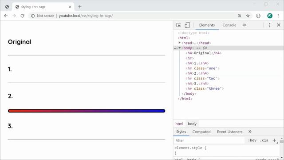Select the doctype html node
284x160 pixels.
click(193, 33)
